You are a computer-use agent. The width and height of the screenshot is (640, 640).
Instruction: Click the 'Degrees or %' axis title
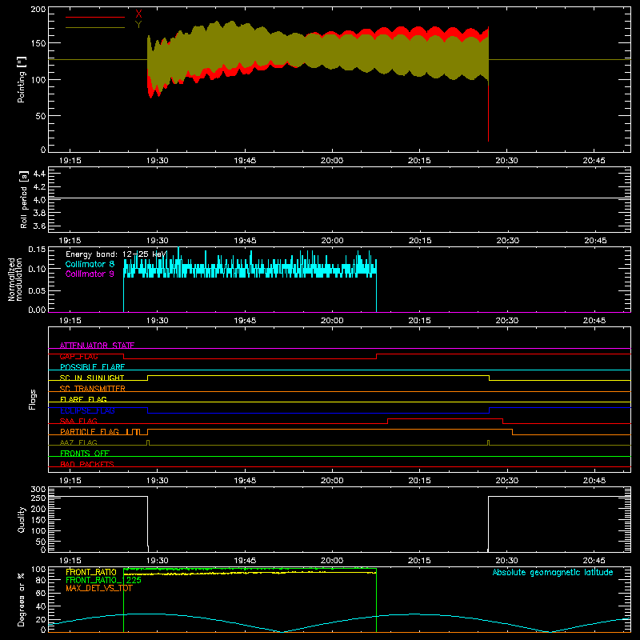tap(22, 599)
